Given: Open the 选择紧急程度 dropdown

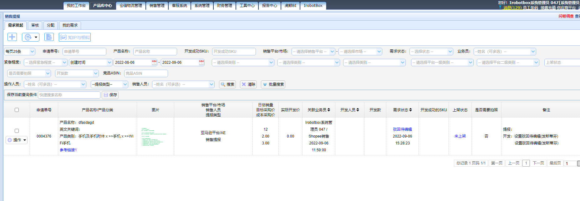Looking at the screenshot, I should pos(46,63).
